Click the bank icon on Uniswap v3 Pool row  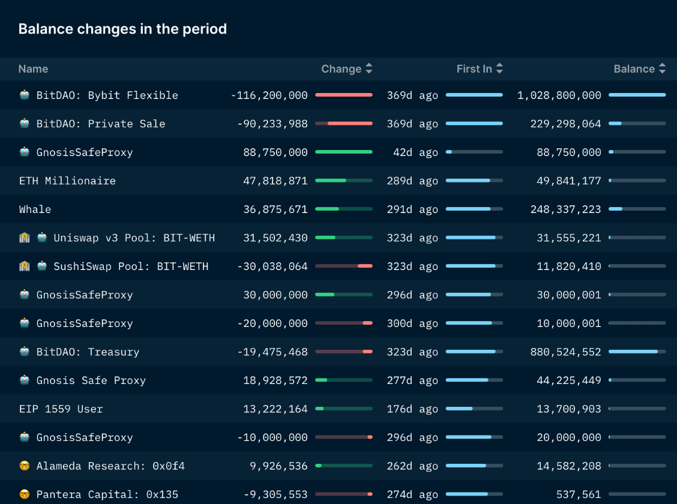pyautogui.click(x=25, y=238)
